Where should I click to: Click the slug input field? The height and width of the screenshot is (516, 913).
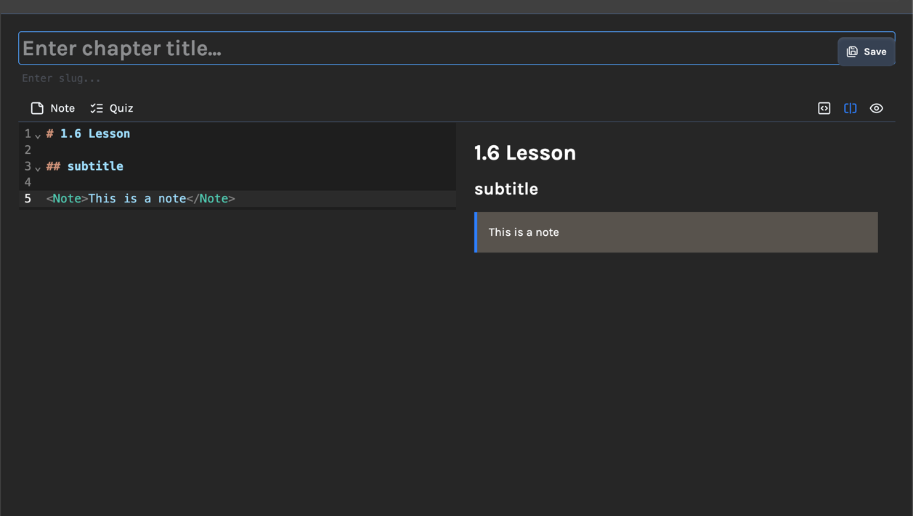tap(218, 78)
